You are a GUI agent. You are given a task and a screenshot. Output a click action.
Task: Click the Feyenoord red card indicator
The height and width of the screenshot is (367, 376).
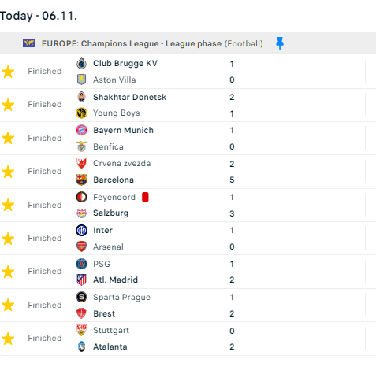[x=145, y=197]
